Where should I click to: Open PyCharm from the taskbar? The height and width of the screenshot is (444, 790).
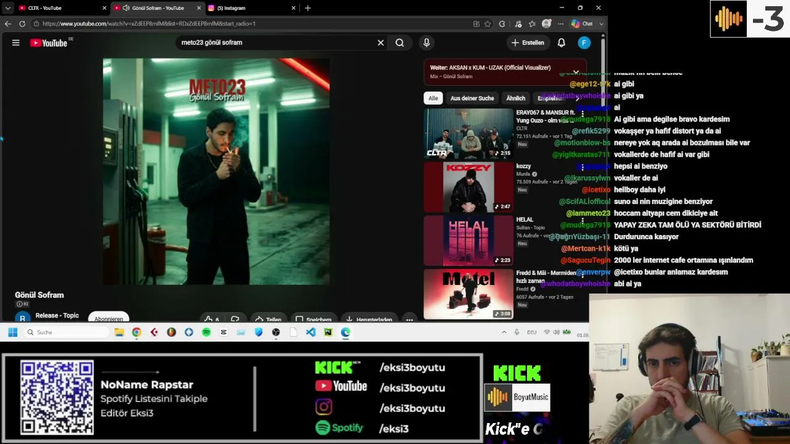(x=328, y=332)
